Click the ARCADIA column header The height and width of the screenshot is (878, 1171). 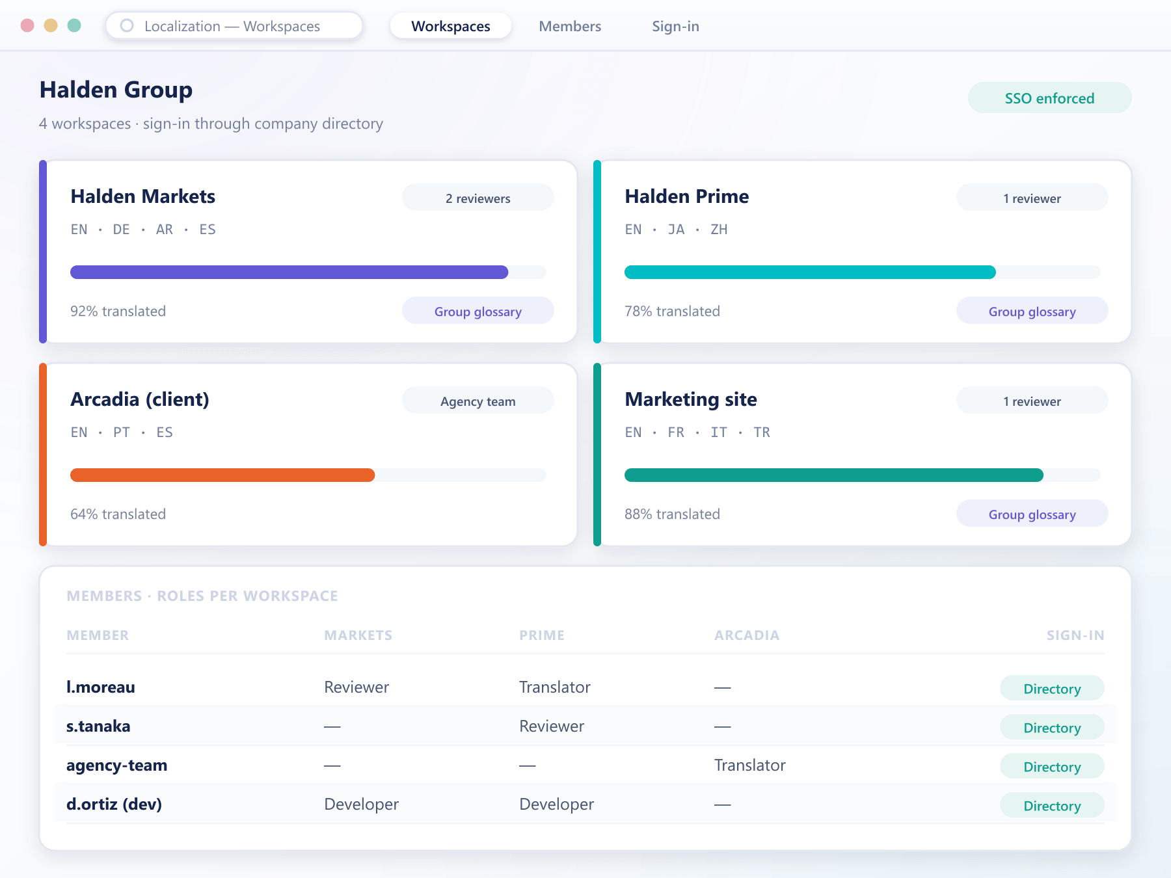point(747,635)
